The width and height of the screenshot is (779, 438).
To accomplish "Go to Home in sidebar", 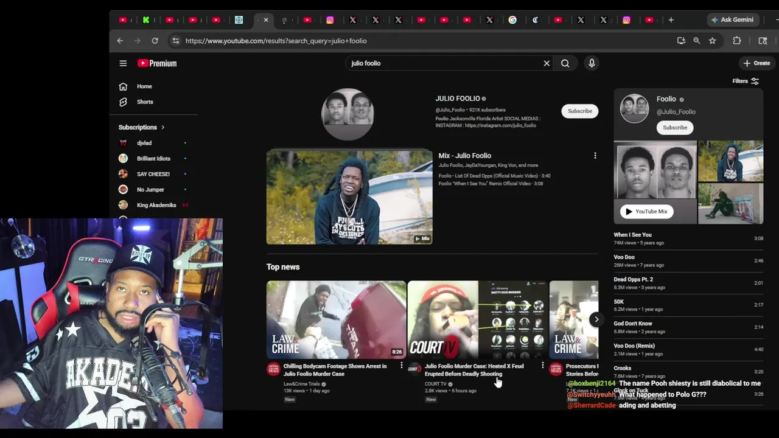I will (x=144, y=86).
